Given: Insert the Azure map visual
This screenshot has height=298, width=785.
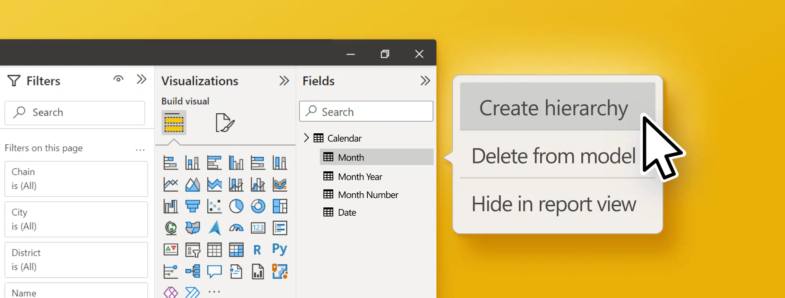Looking at the screenshot, I should pos(215,228).
